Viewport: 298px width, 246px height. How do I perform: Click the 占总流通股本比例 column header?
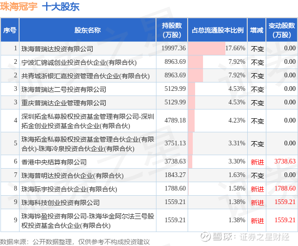[x=217, y=30]
